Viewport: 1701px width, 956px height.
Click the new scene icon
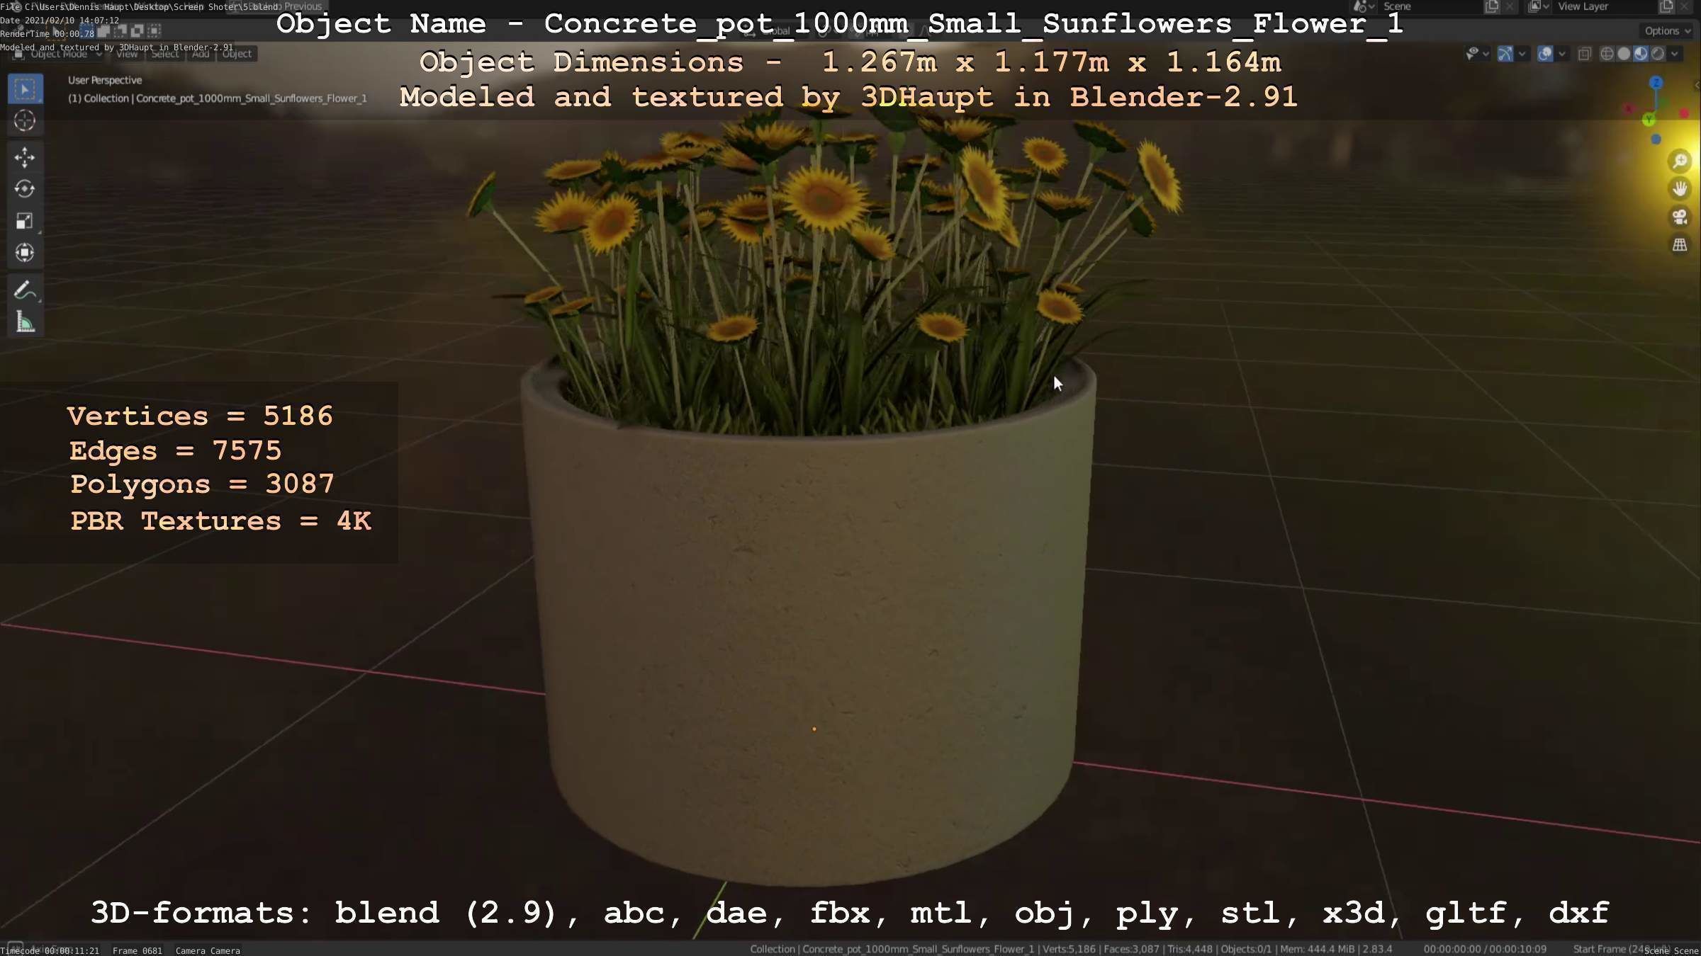[1491, 6]
